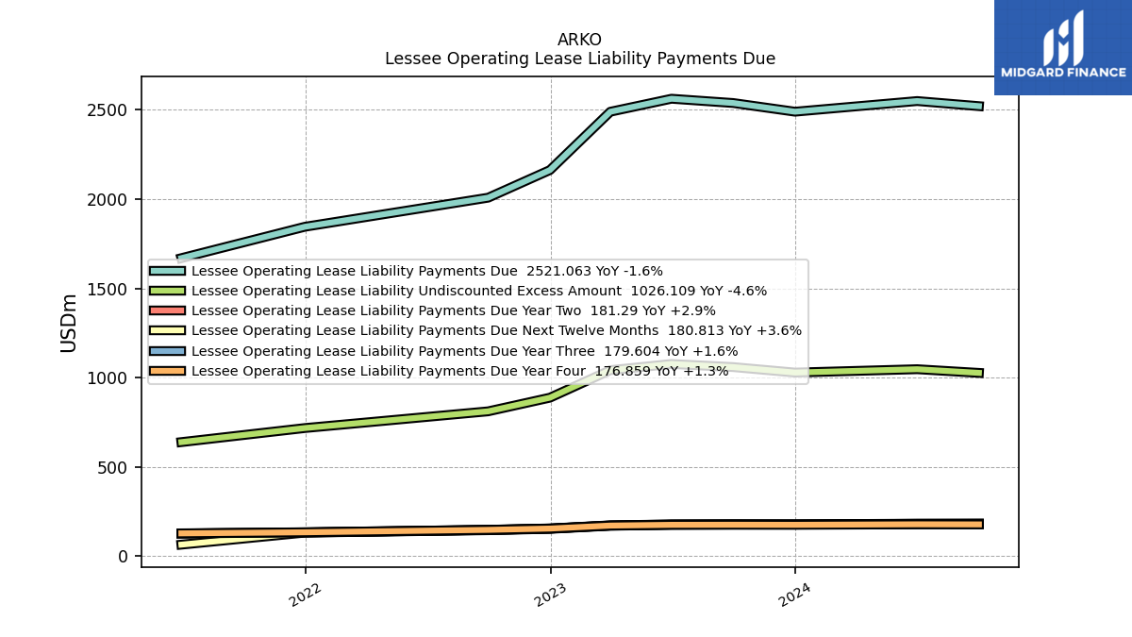Viewport: 1132px width, 637px height.
Task: Click the 2022 x-axis tick label
Action: (306, 595)
